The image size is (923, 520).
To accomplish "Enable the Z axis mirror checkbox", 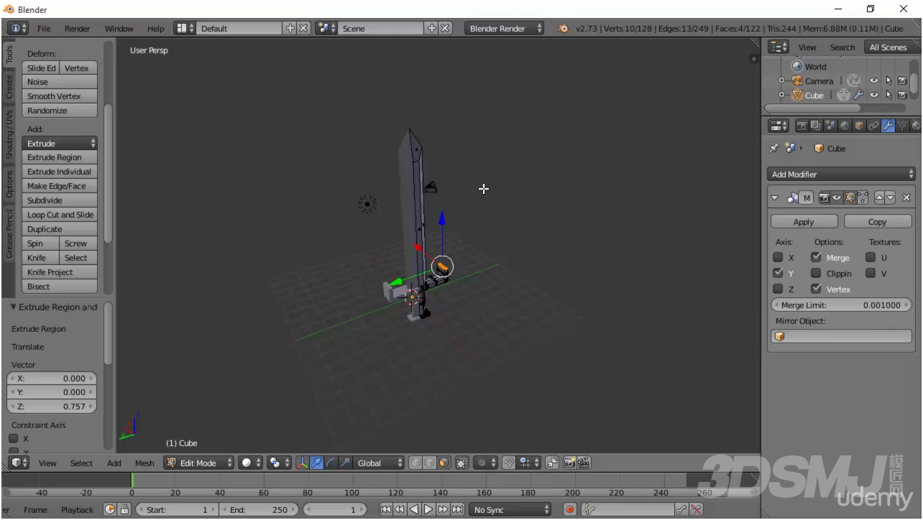I will coord(778,289).
